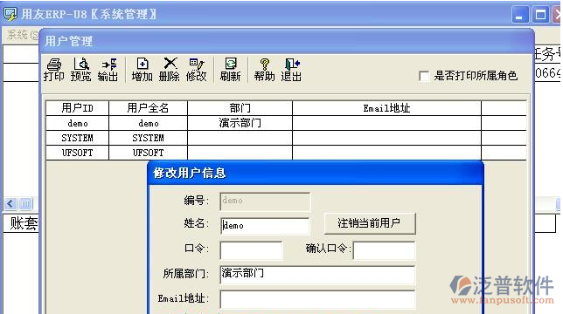Select the UFSOFT user row

(x=286, y=153)
